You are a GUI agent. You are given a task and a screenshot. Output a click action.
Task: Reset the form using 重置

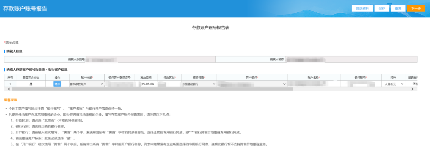click(398, 8)
